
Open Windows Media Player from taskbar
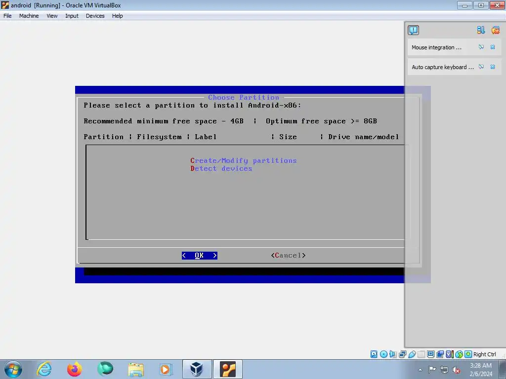tap(166, 369)
